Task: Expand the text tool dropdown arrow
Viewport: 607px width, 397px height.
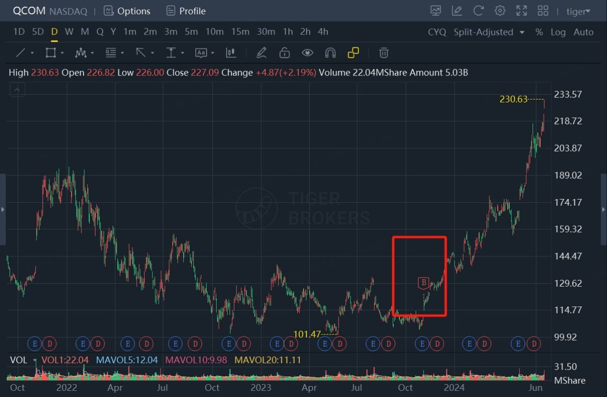Action: pos(213,53)
